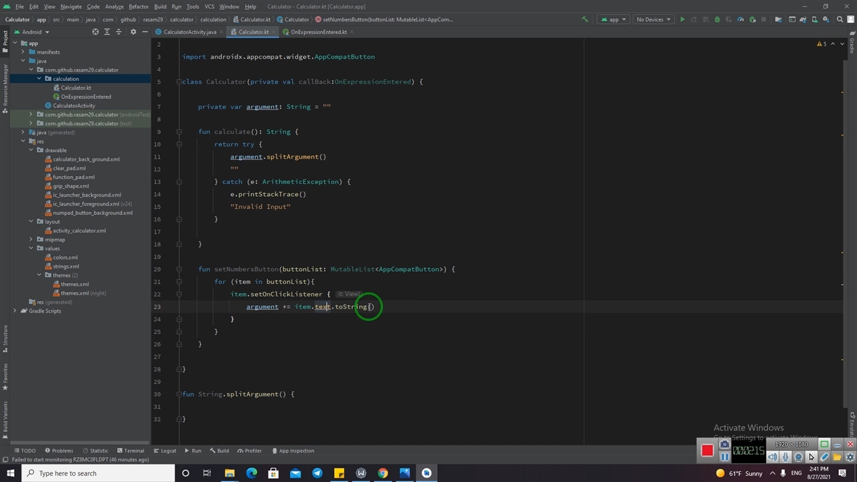Expand the mipmap folder in the project tree
The width and height of the screenshot is (857, 482).
31,240
